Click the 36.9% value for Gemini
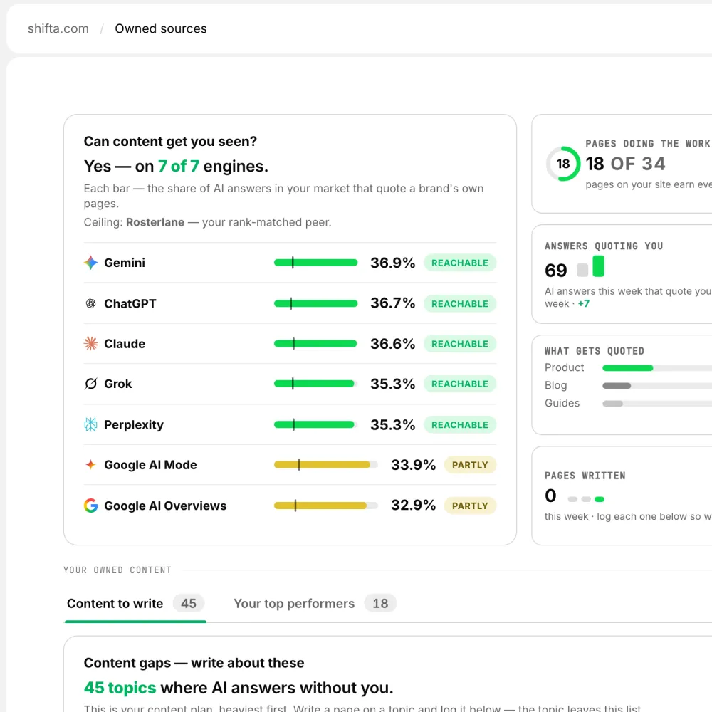This screenshot has width=712, height=712. click(393, 263)
